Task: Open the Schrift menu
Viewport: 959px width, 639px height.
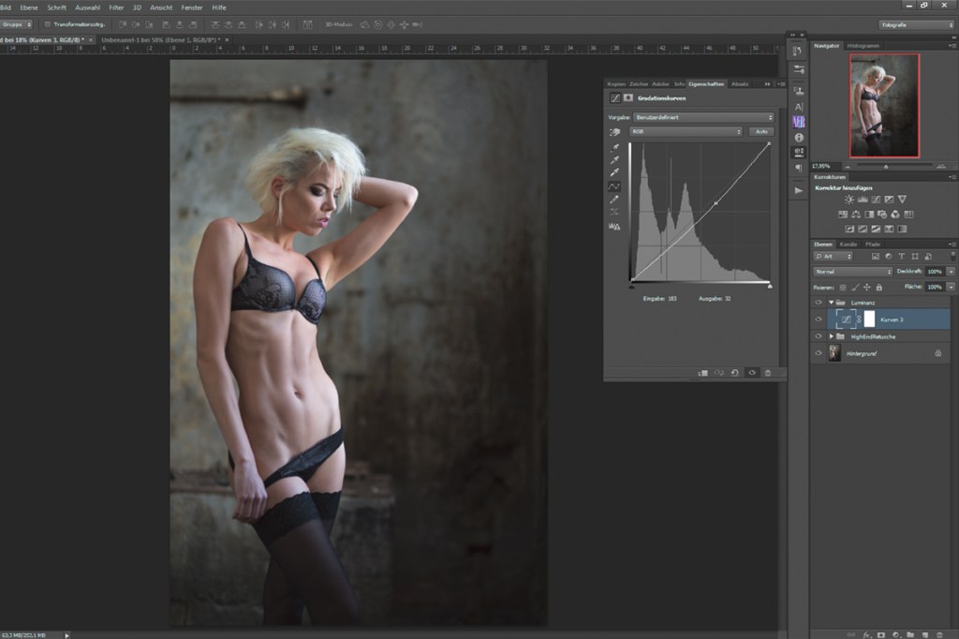Action: 56,7
